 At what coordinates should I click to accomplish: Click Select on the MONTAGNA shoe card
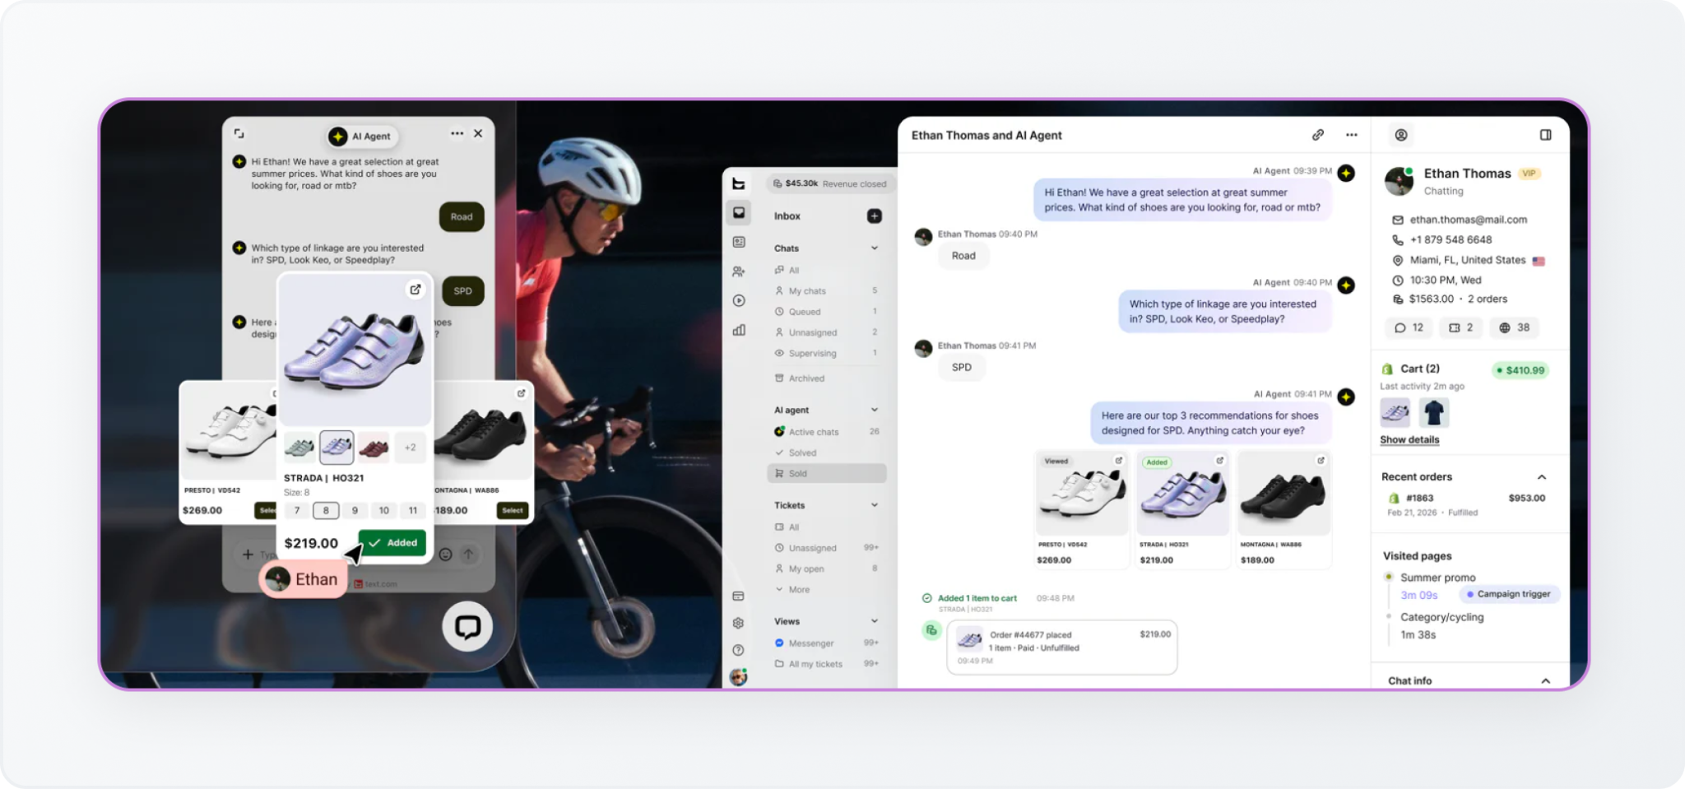tap(512, 510)
